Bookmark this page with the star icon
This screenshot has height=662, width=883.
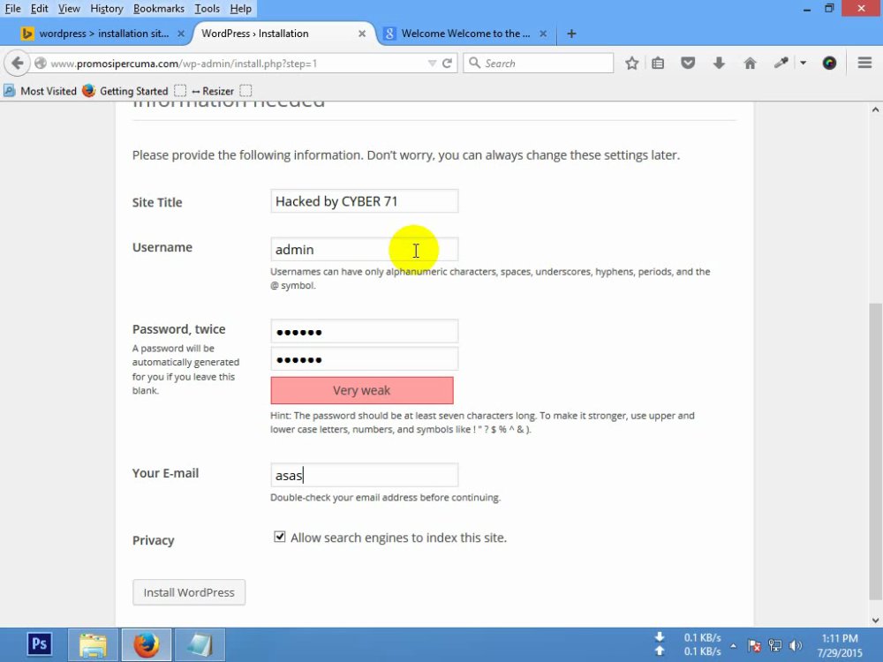(x=632, y=63)
